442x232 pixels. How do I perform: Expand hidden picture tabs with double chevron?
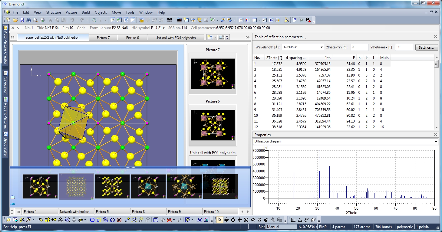coord(247,38)
